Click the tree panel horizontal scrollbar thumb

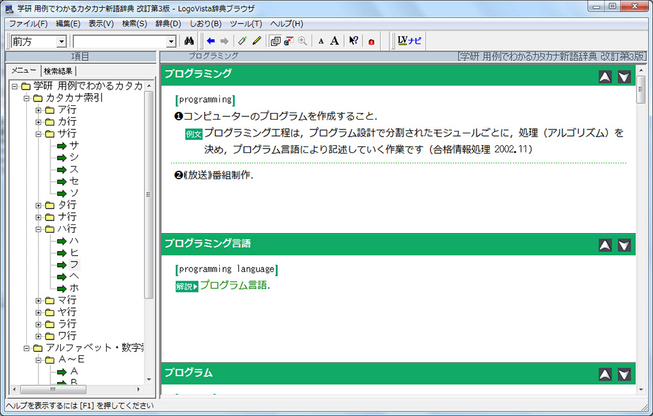pos(53,389)
